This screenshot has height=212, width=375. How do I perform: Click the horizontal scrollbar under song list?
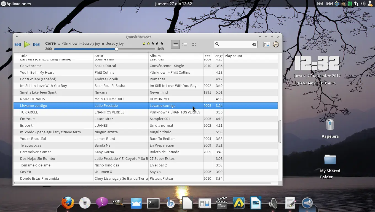click(x=143, y=183)
